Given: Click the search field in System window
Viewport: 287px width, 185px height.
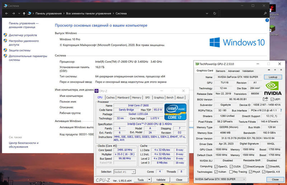Looking at the screenshot, I should tap(241, 13).
